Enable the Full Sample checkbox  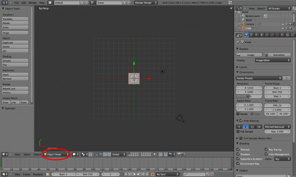pos(238,132)
